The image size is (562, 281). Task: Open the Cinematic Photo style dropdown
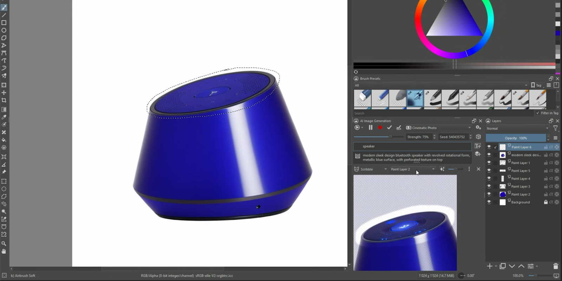pyautogui.click(x=438, y=128)
